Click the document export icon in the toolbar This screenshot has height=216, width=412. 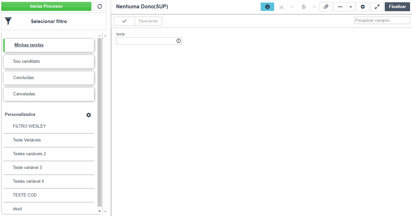click(304, 7)
